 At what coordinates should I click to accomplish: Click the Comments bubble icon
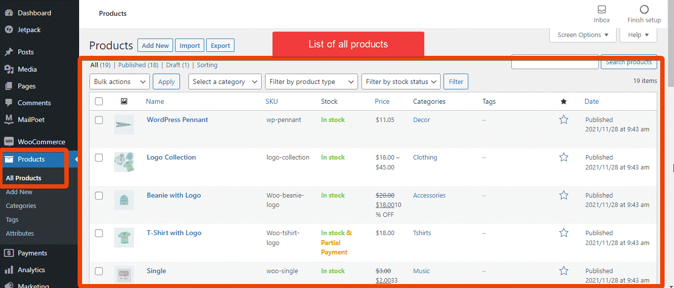click(x=9, y=103)
